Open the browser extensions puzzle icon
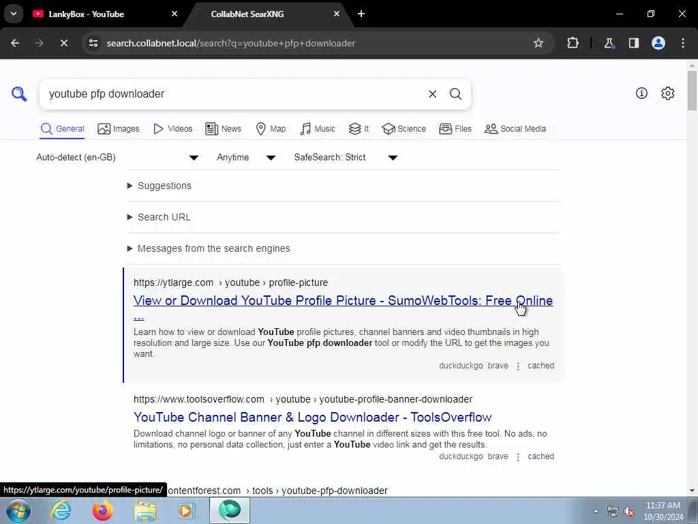The height and width of the screenshot is (524, 698). click(x=573, y=43)
